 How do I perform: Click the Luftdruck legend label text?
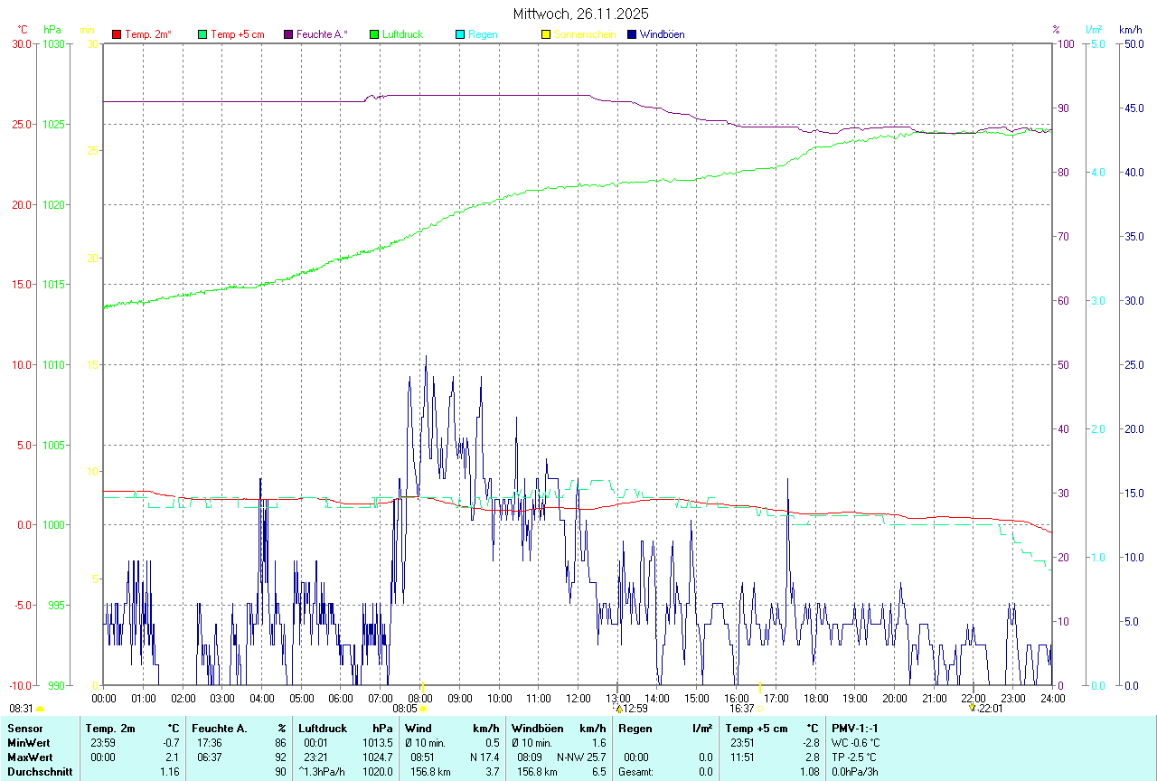(x=403, y=34)
